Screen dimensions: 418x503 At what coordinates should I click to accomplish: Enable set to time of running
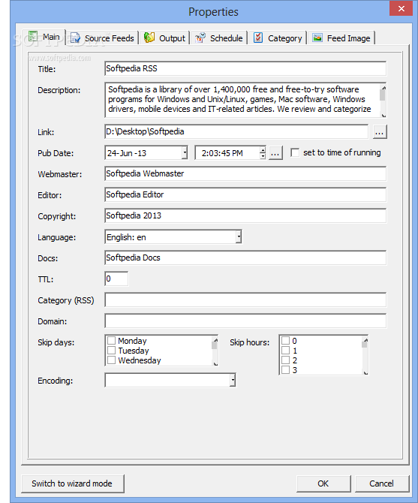295,152
